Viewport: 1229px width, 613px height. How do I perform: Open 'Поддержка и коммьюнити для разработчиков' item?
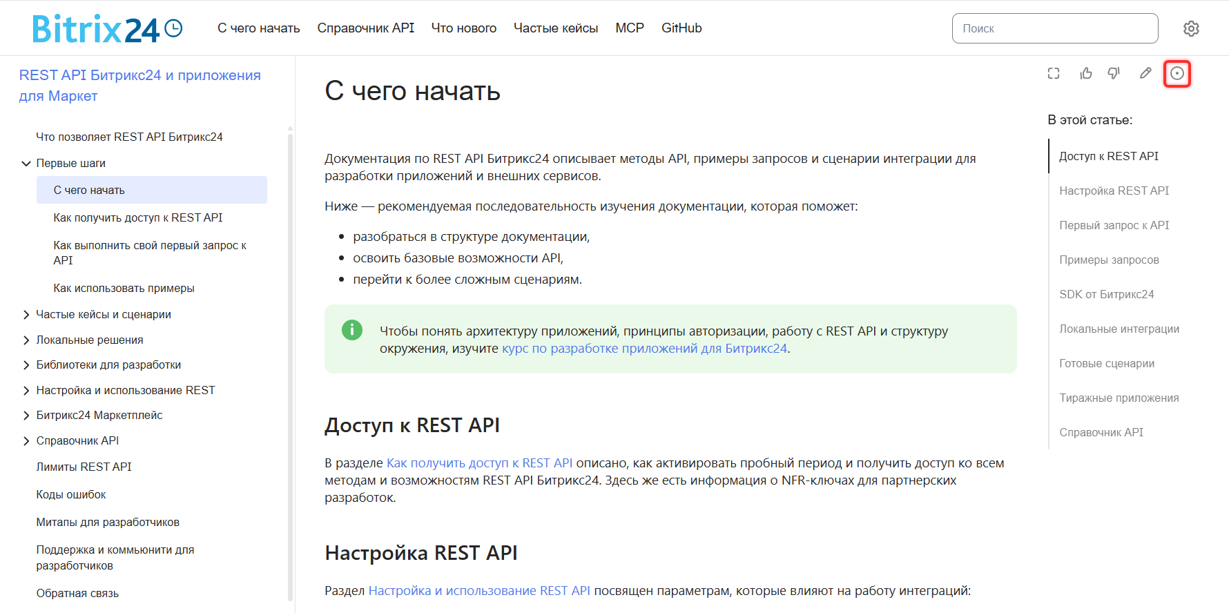point(115,558)
